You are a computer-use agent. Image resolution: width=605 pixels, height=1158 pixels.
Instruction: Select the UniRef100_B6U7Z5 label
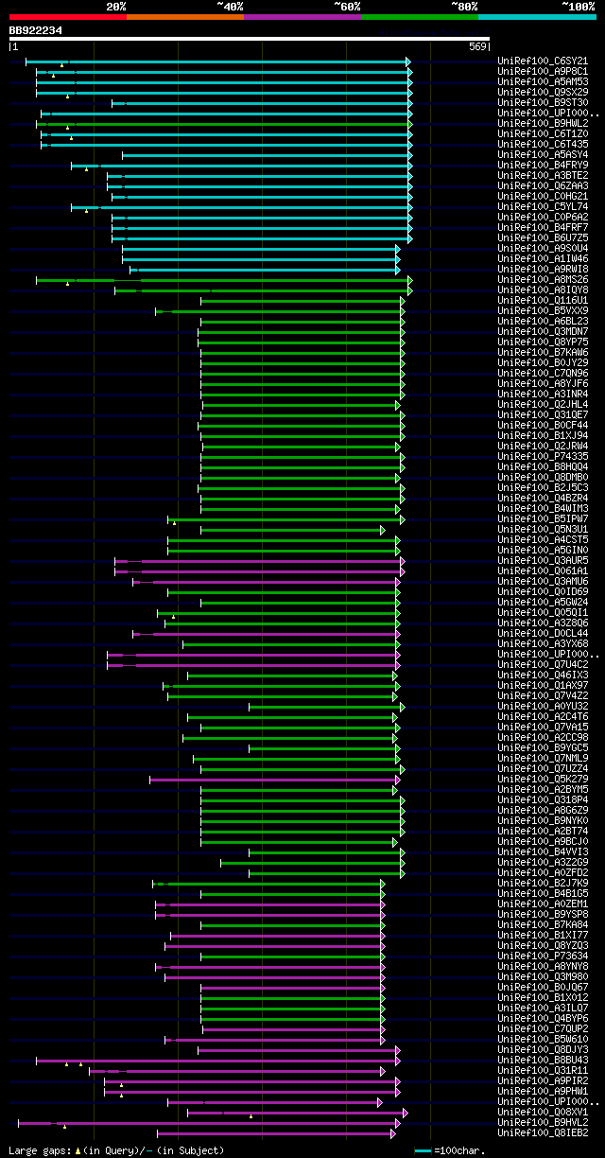pyautogui.click(x=543, y=238)
